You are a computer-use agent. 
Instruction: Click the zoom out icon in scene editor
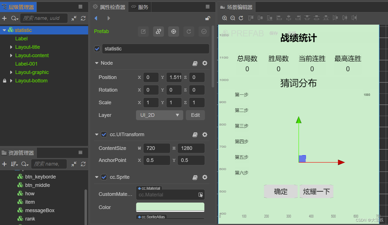pyautogui.click(x=233, y=18)
